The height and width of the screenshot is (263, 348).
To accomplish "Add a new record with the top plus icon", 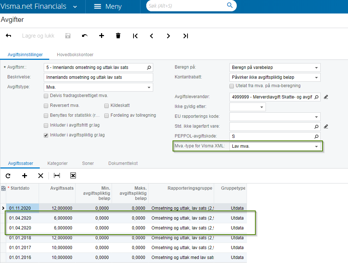I will pyautogui.click(x=101, y=36).
